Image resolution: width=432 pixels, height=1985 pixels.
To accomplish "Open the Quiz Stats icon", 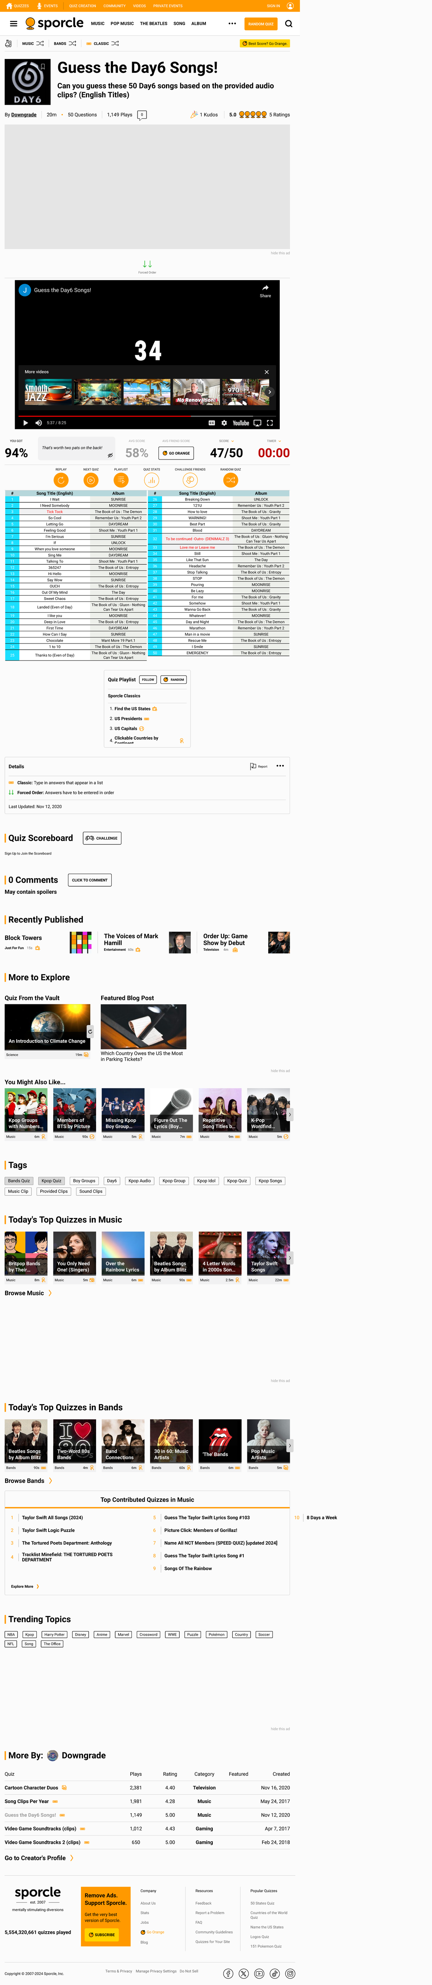I will [152, 480].
